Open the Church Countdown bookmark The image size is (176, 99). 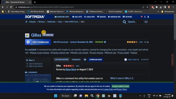[114, 12]
